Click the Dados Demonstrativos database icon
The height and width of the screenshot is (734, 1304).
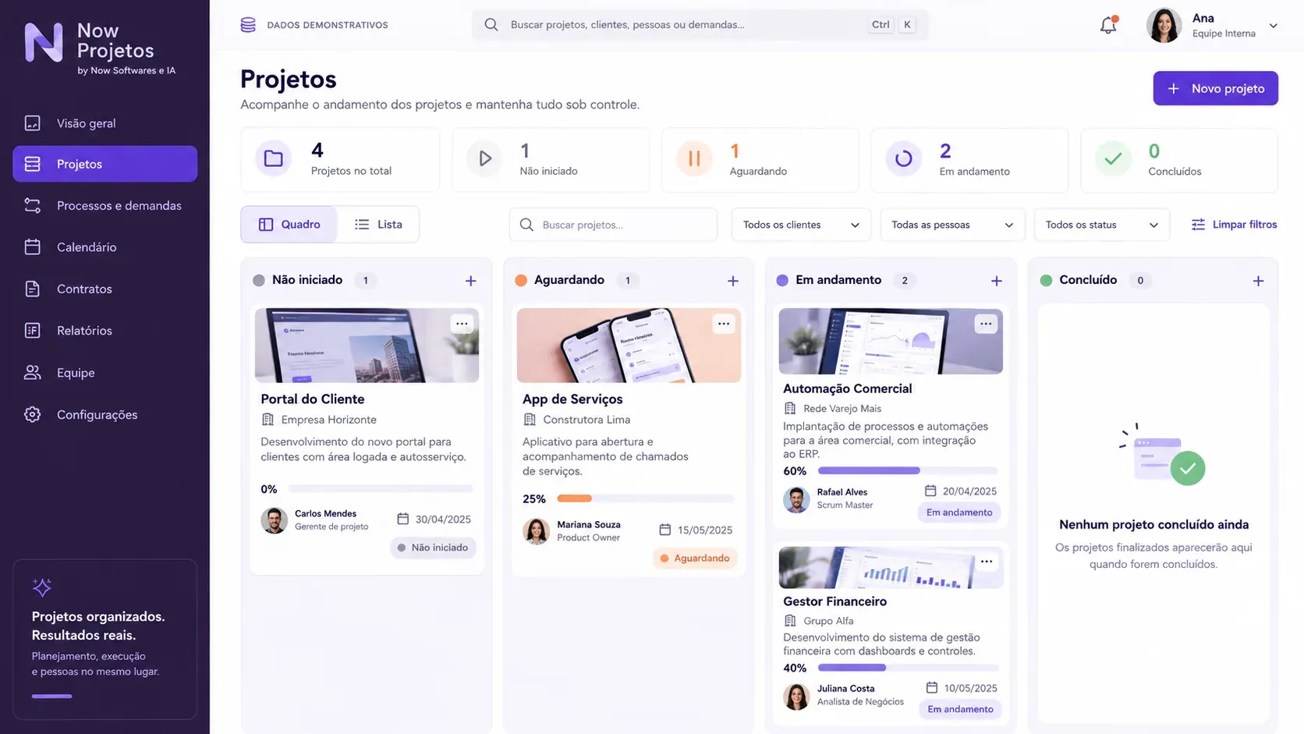pos(248,25)
